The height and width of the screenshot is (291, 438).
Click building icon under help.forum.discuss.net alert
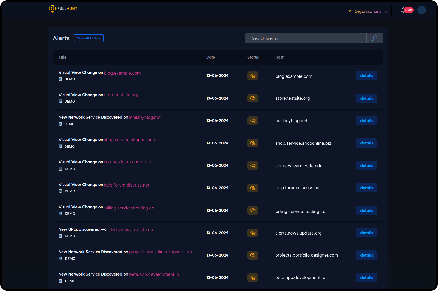pos(61,191)
